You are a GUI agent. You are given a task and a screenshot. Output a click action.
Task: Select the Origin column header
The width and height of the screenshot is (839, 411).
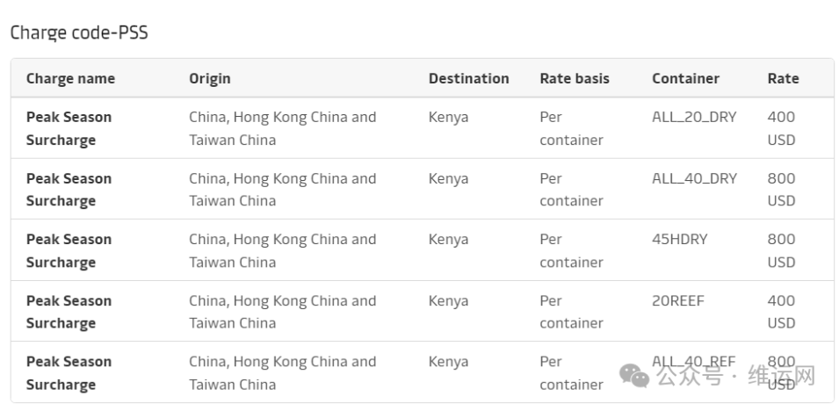tap(210, 79)
